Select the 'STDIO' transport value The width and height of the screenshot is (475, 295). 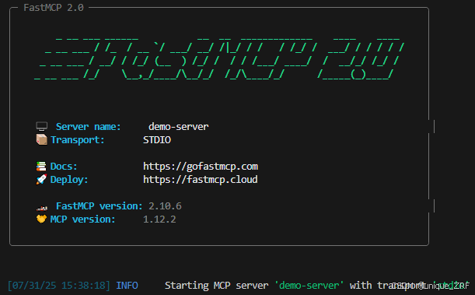(x=157, y=140)
